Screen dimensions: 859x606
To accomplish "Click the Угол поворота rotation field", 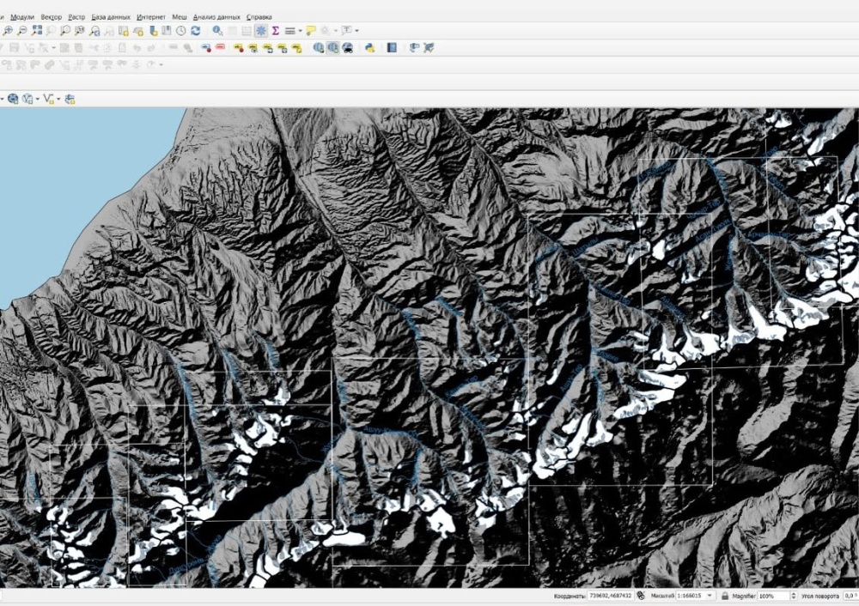I will pyautogui.click(x=850, y=596).
